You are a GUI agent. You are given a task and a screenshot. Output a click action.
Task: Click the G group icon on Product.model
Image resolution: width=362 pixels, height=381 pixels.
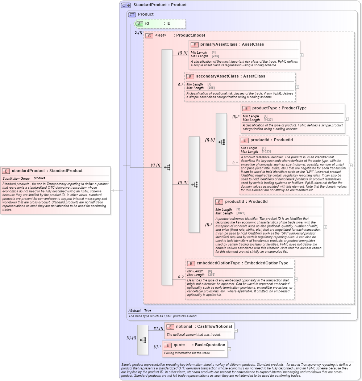pyautogui.click(x=149, y=35)
